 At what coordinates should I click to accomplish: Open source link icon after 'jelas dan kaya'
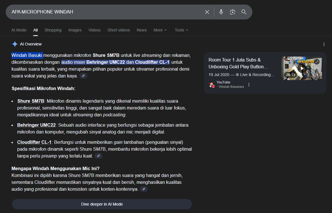[83, 76]
